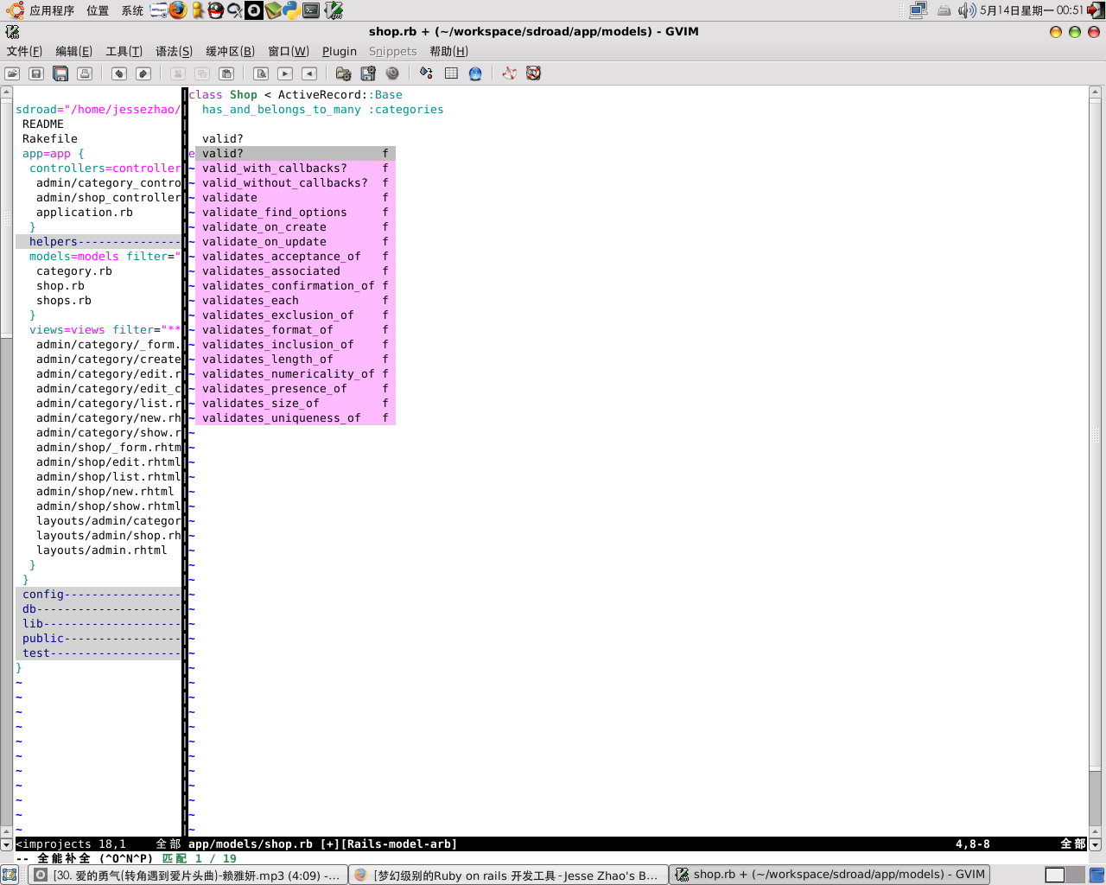This screenshot has width=1106, height=885.
Task: Click the blue globe toolbar icon
Action: click(475, 73)
